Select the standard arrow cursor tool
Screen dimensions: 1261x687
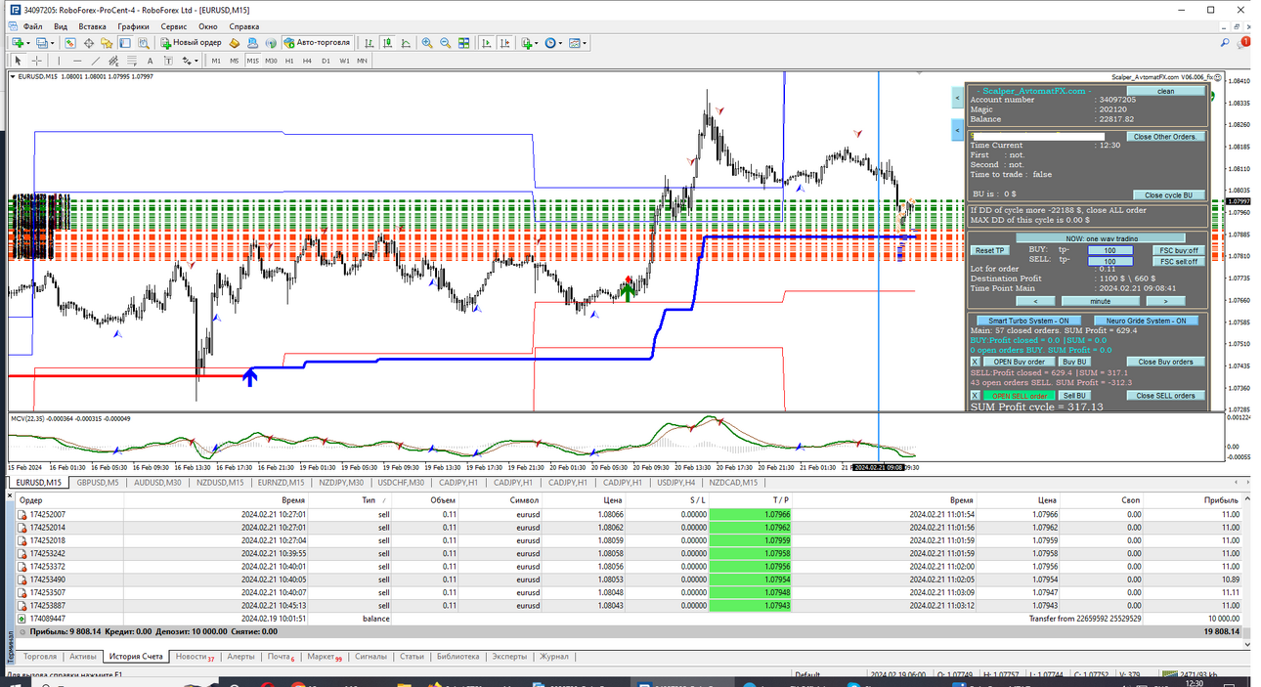[x=18, y=61]
